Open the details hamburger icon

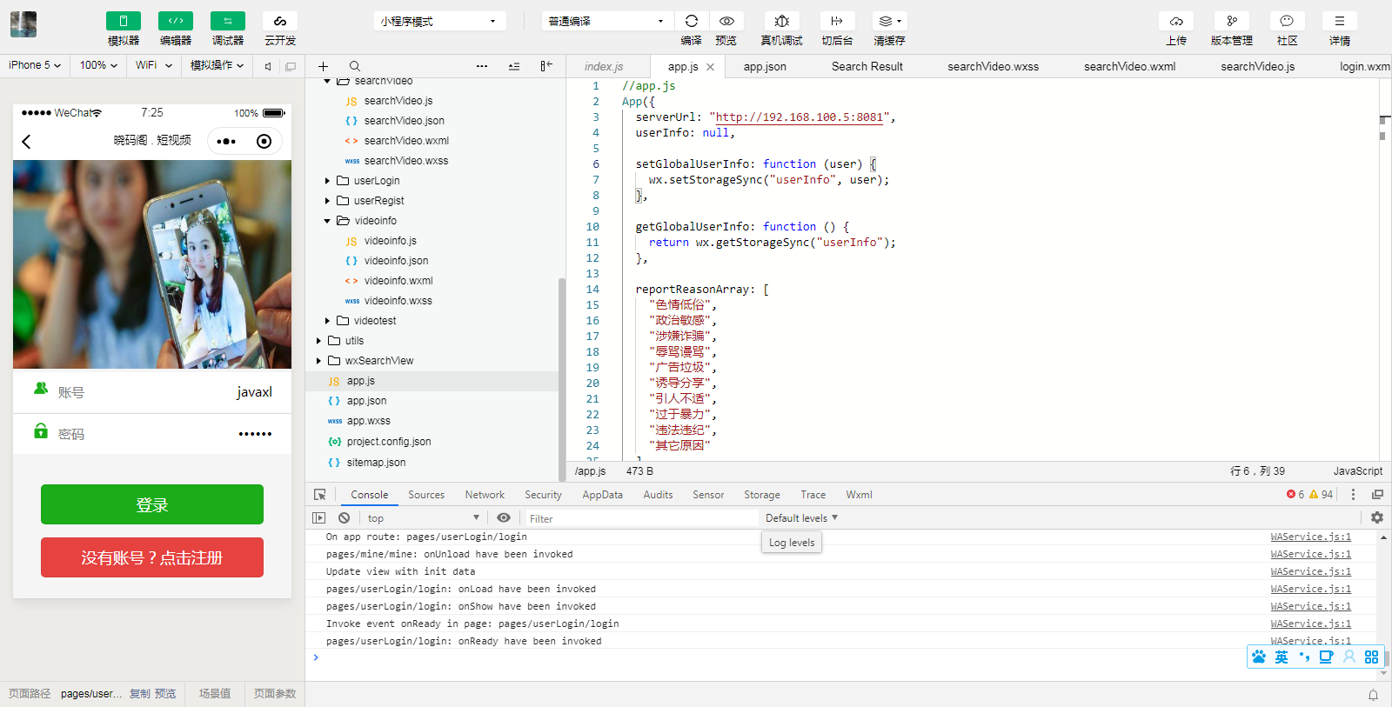click(1340, 21)
